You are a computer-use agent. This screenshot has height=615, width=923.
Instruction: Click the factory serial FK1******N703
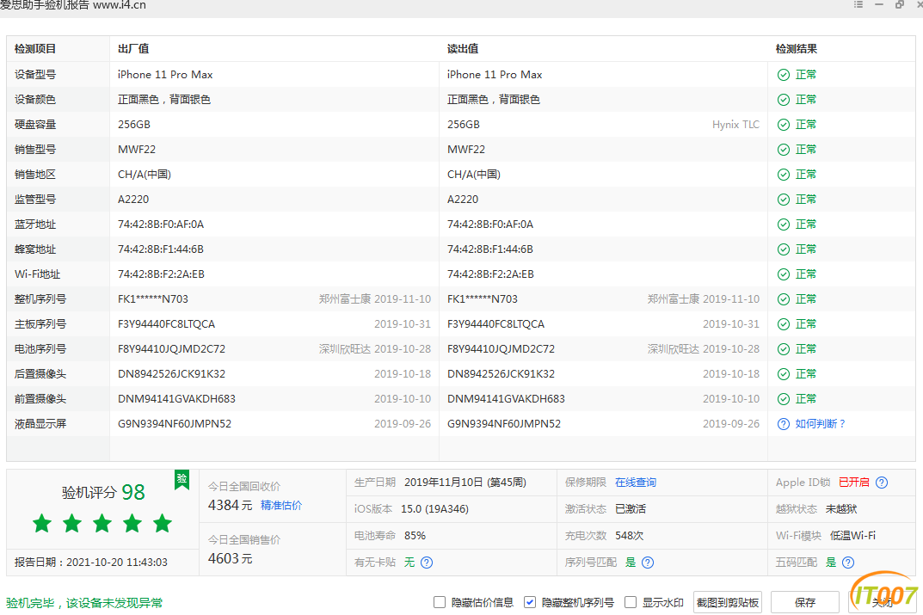[x=153, y=299]
